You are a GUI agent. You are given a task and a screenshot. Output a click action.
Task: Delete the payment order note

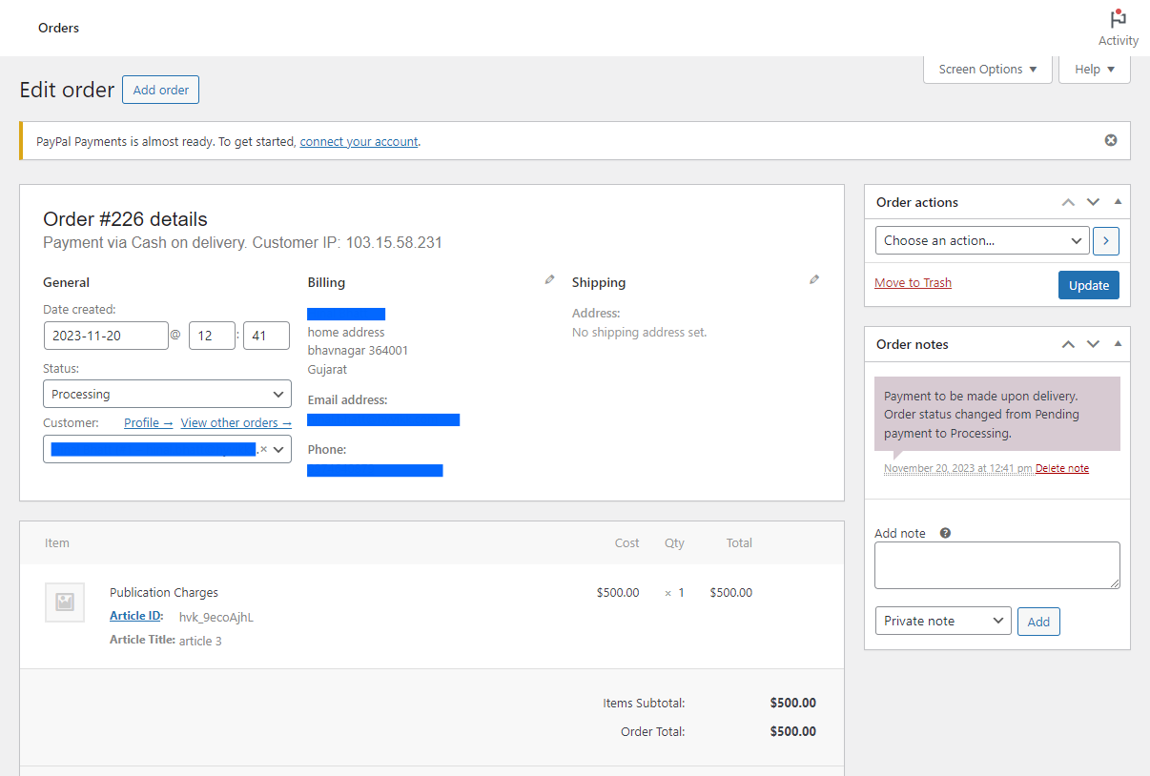pos(1062,468)
